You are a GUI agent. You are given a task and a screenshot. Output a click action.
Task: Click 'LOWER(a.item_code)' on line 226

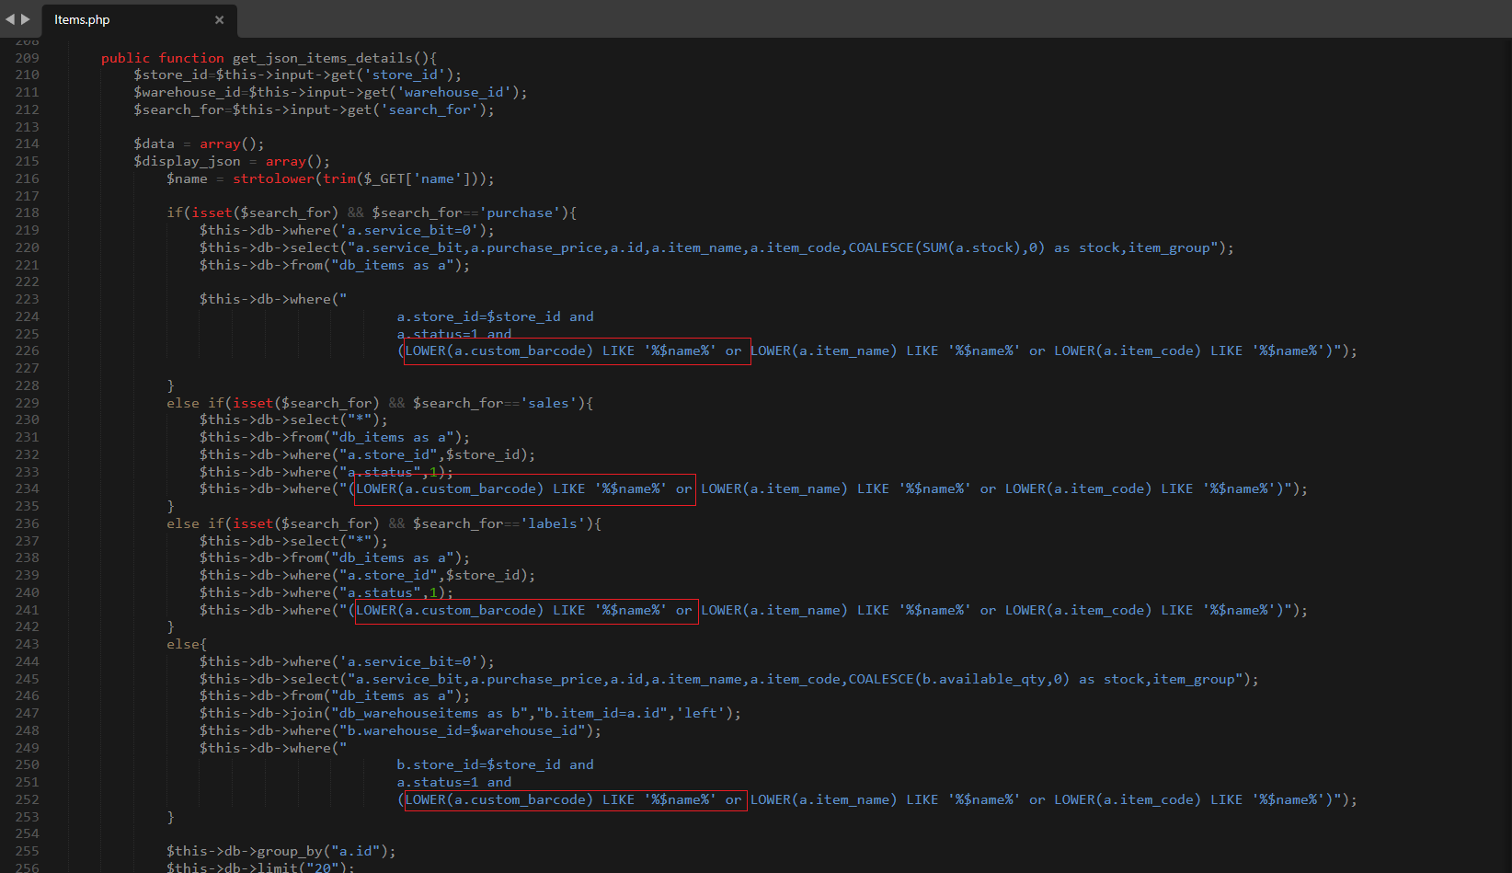(x=1128, y=350)
